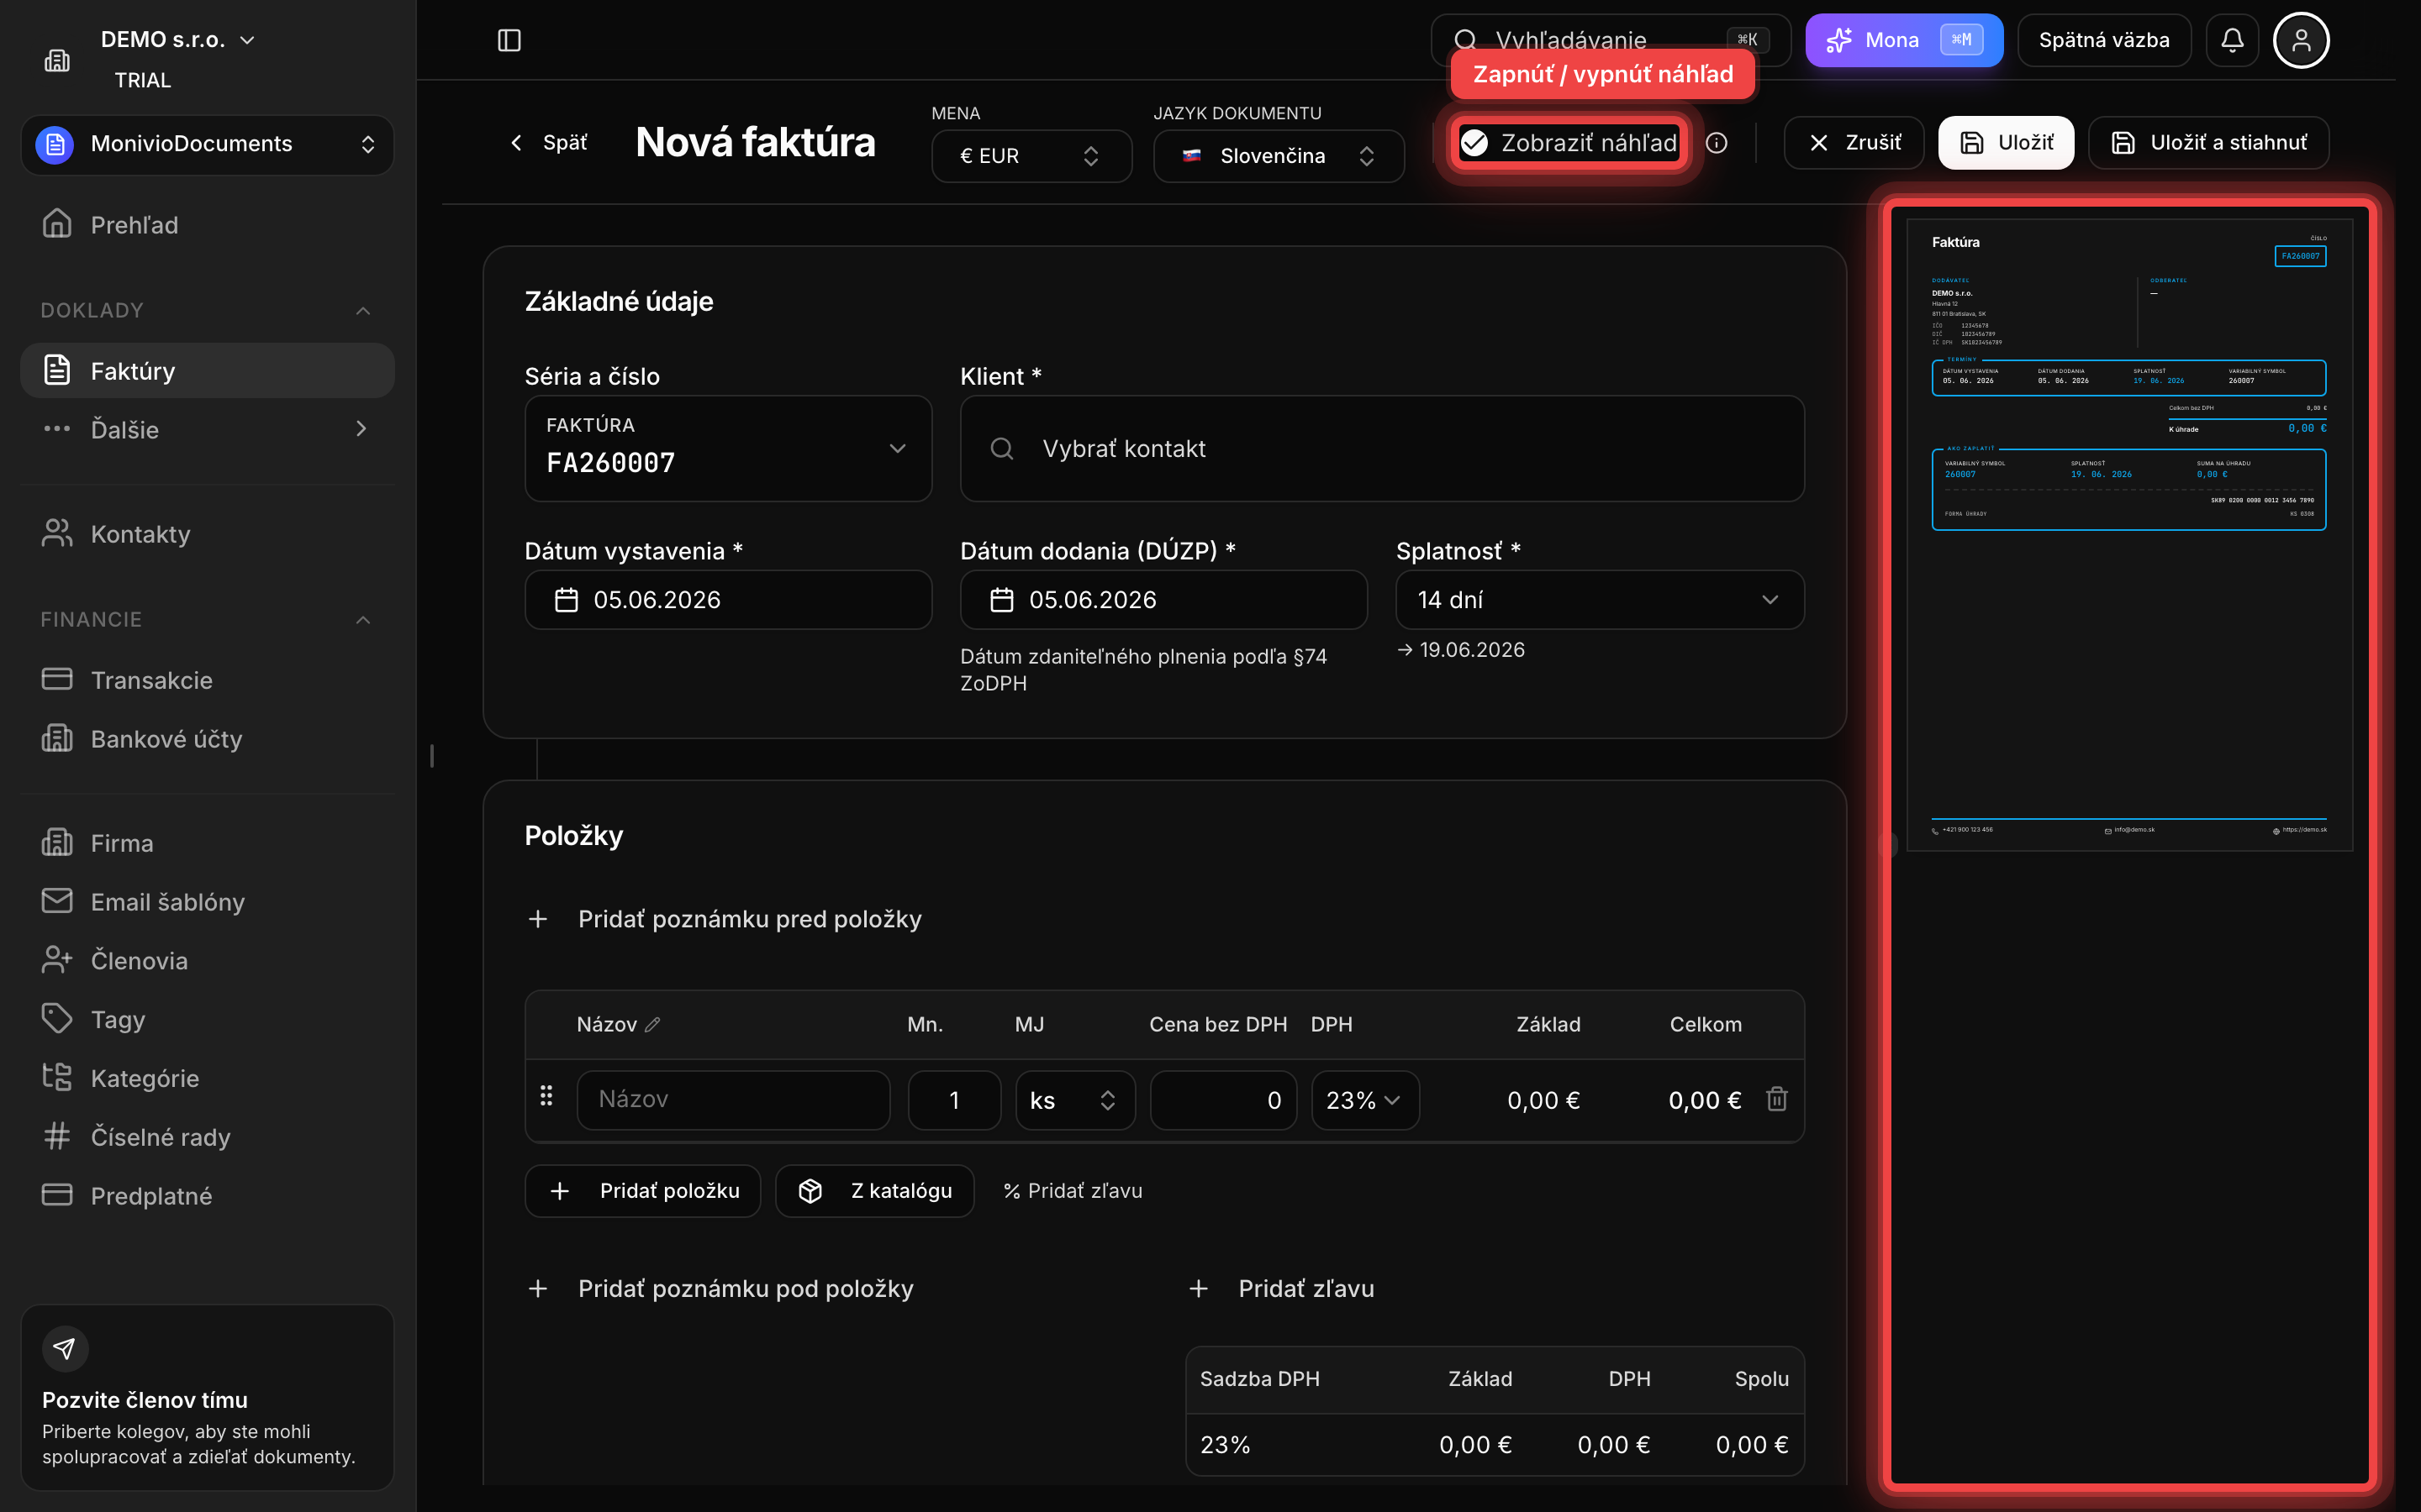The width and height of the screenshot is (2421, 1512).
Task: Open Mona assistant button
Action: click(1903, 40)
